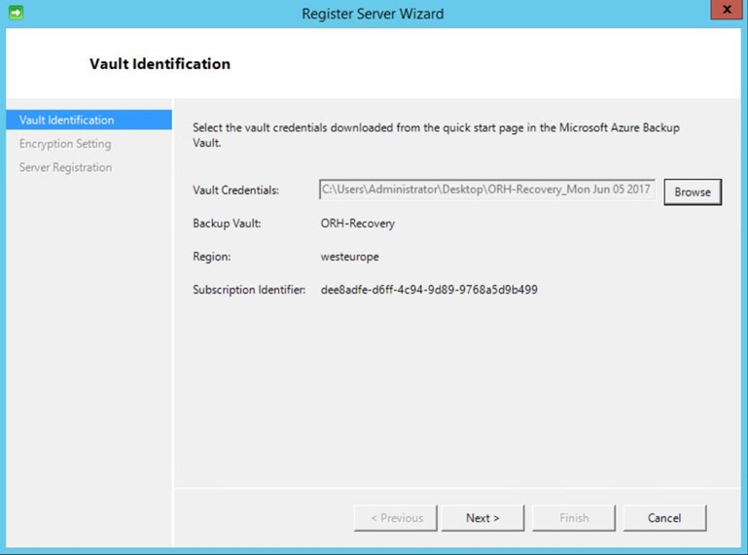The image size is (748, 555).
Task: Click the subscription identifier GUID
Action: pos(429,290)
